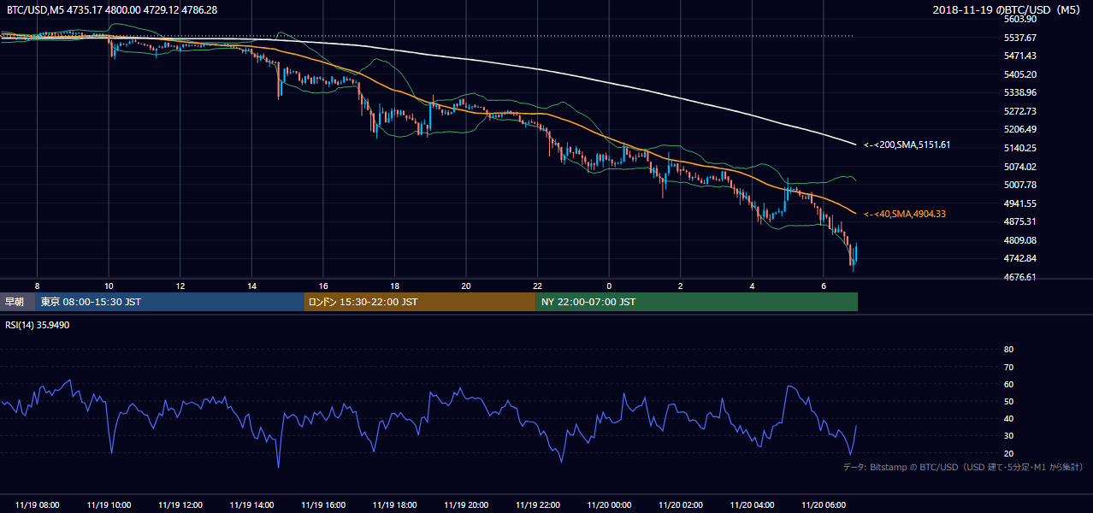The image size is (1093, 513).
Task: Click the bottom time label 11/19 22:00
Action: (537, 505)
